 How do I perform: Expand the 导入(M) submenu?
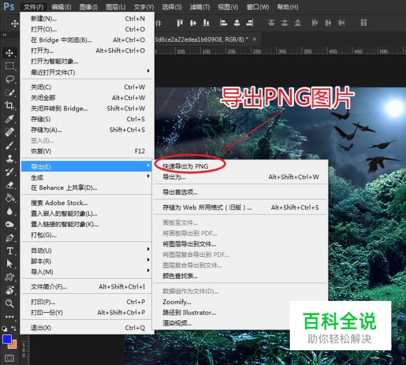87,272
